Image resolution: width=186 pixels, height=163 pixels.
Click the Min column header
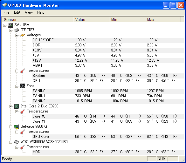point(127,19)
